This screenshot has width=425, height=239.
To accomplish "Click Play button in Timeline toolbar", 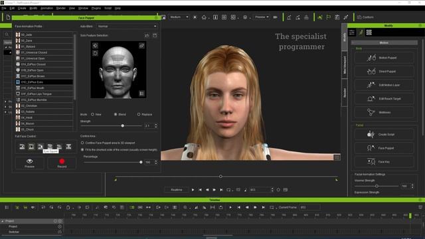I will 230,207.
